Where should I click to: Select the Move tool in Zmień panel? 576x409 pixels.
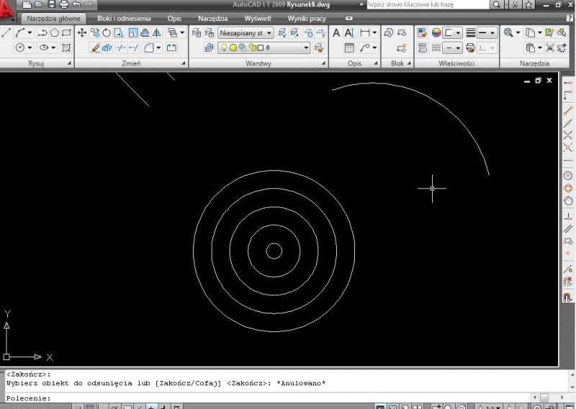tap(81, 33)
